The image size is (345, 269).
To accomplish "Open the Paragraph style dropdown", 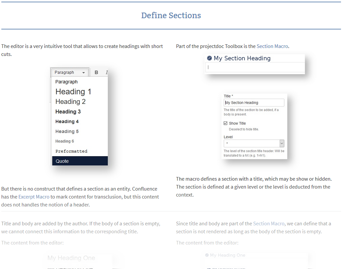I will point(70,72).
